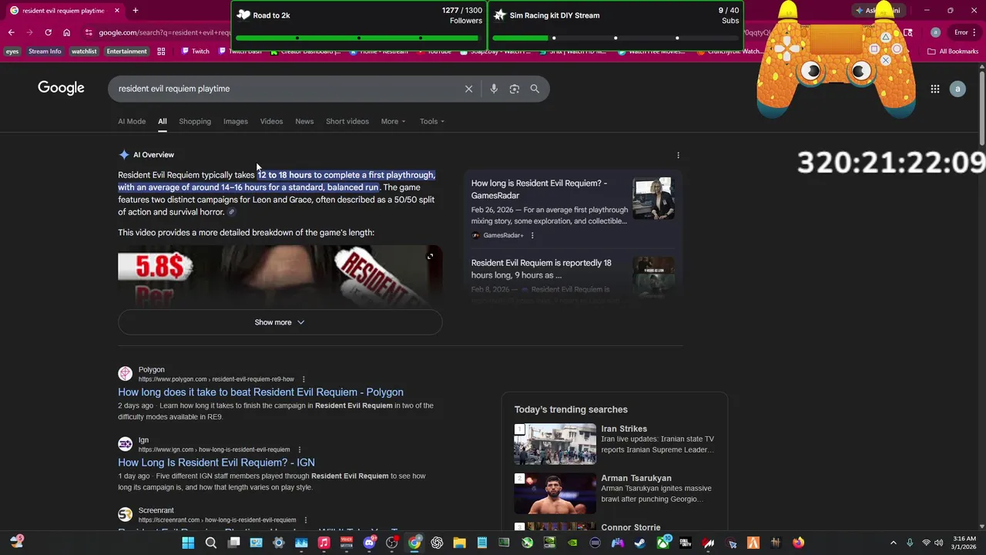Screen dimensions: 986x555
Task: Close the resident evil requiem playtime tab
Action: click(x=117, y=11)
